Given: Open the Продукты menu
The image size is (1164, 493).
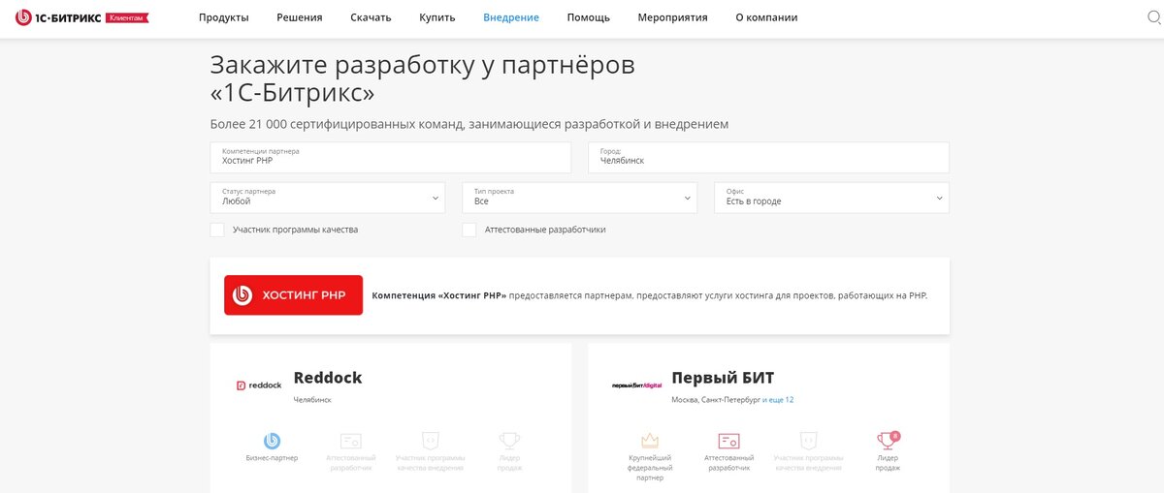Looking at the screenshot, I should click(x=224, y=17).
